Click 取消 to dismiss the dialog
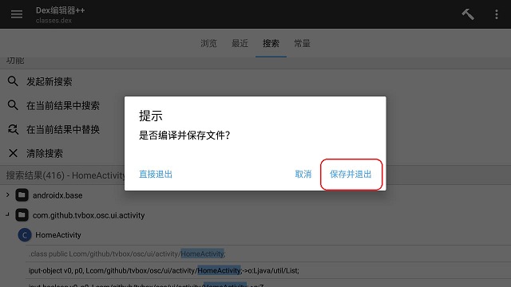The image size is (511, 287). (303, 174)
